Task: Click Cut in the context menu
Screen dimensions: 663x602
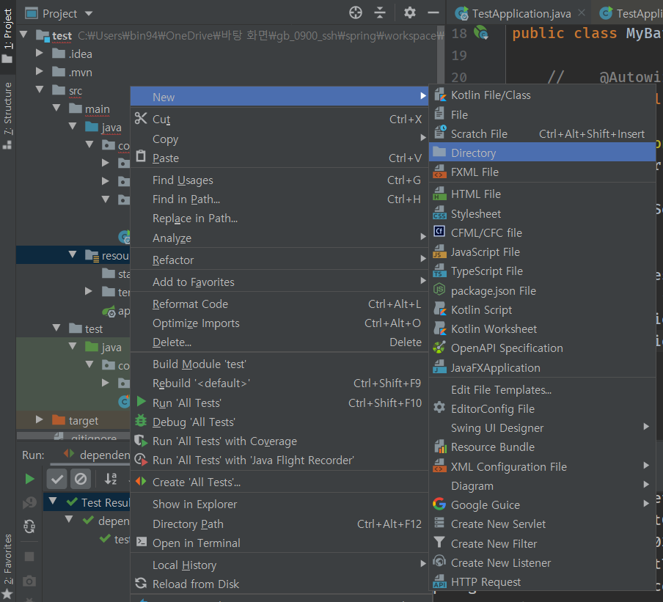Action: (279, 120)
